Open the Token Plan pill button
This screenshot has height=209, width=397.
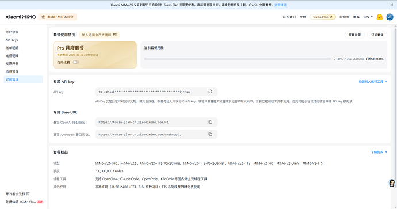[x=323, y=17]
